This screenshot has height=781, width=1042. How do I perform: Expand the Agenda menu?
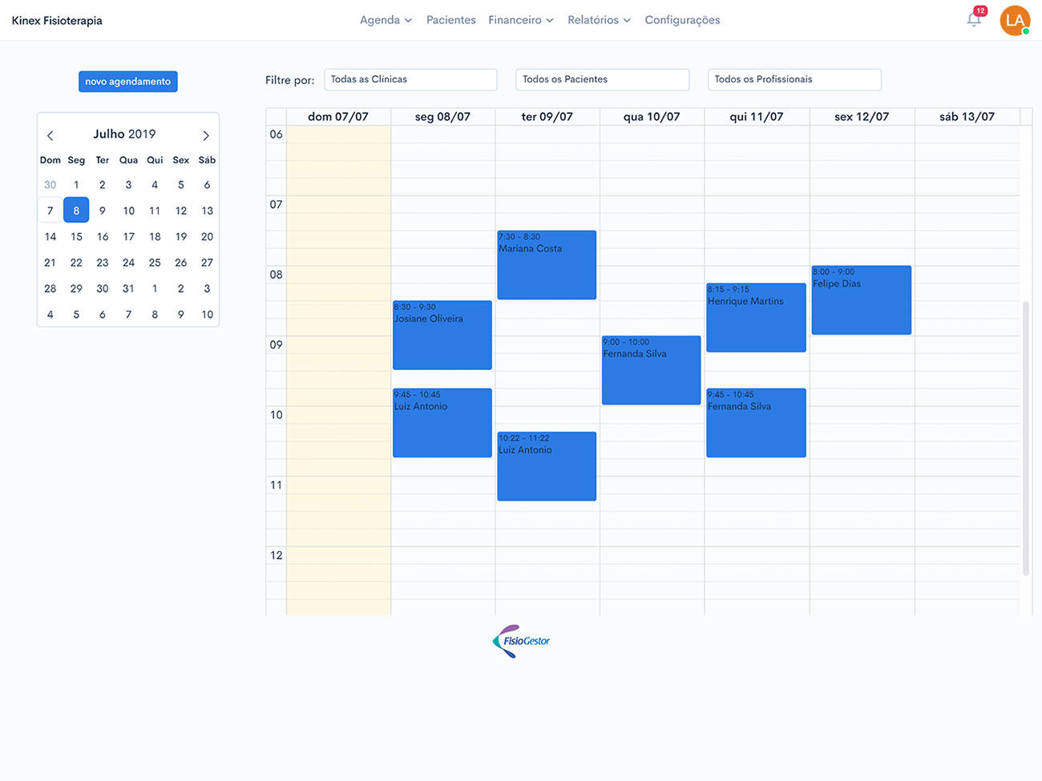click(x=386, y=20)
